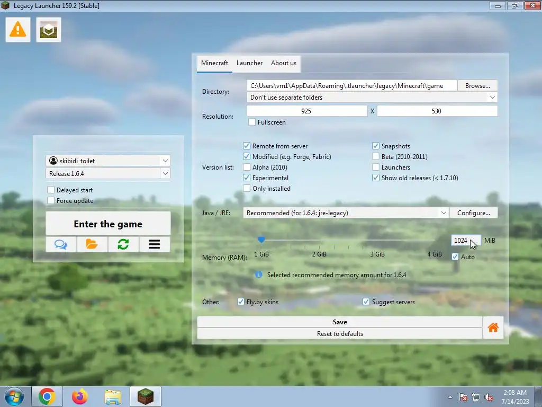The width and height of the screenshot is (542, 407).
Task: Enable the Alpha (2010) checkbox
Action: pos(247,167)
